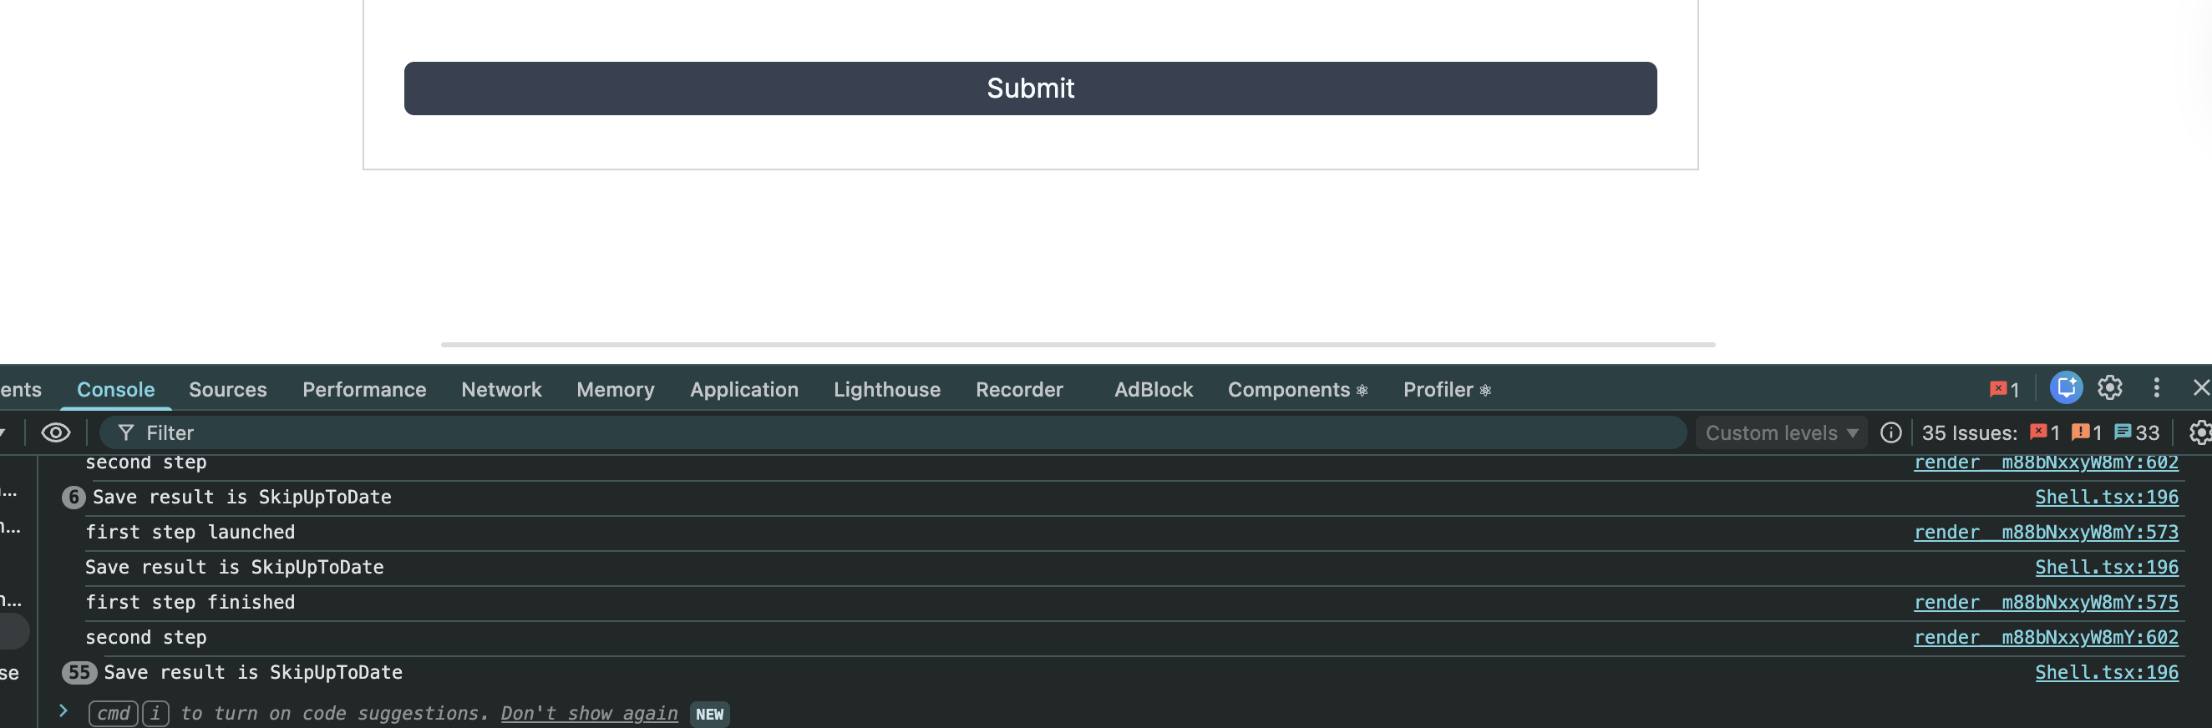Open source link render_m88bNxxyW8mY:573
Viewport: 2212px width, 728px height.
pyautogui.click(x=2046, y=533)
